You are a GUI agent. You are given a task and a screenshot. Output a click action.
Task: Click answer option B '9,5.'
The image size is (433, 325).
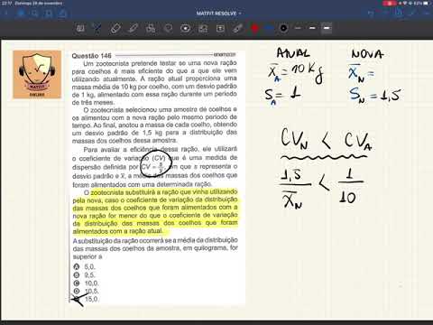coord(85,275)
